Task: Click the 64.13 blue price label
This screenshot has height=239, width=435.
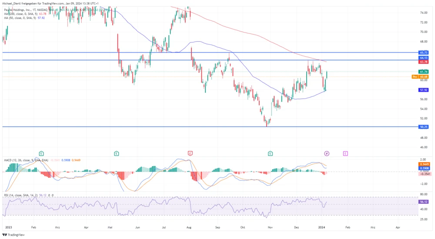Action: click(424, 58)
